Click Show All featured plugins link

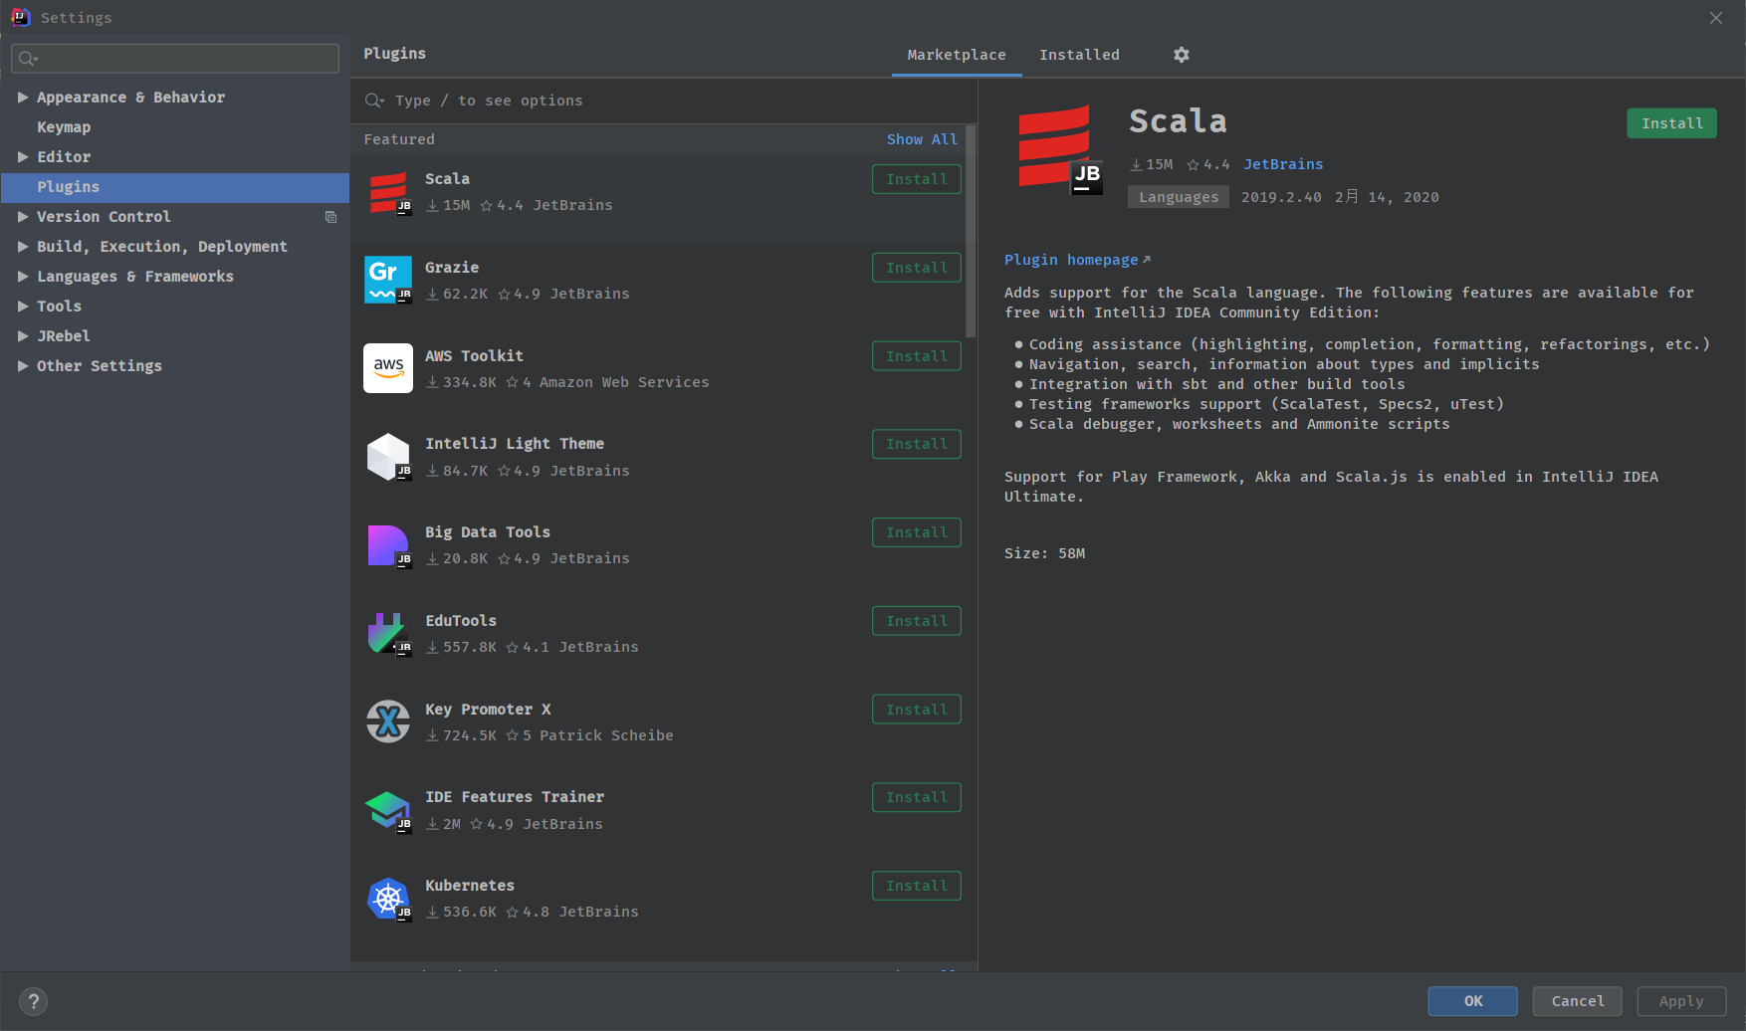tap(922, 139)
